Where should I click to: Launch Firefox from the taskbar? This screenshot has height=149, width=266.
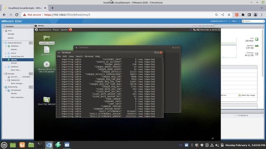22,145
